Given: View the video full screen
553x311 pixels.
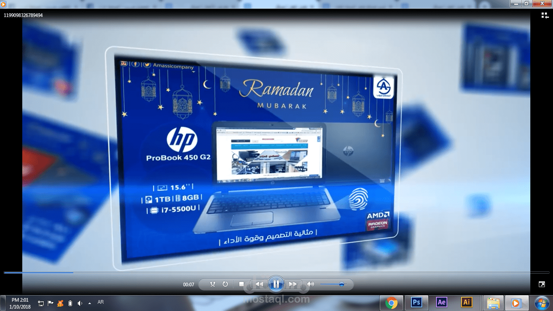Looking at the screenshot, I should pyautogui.click(x=542, y=284).
